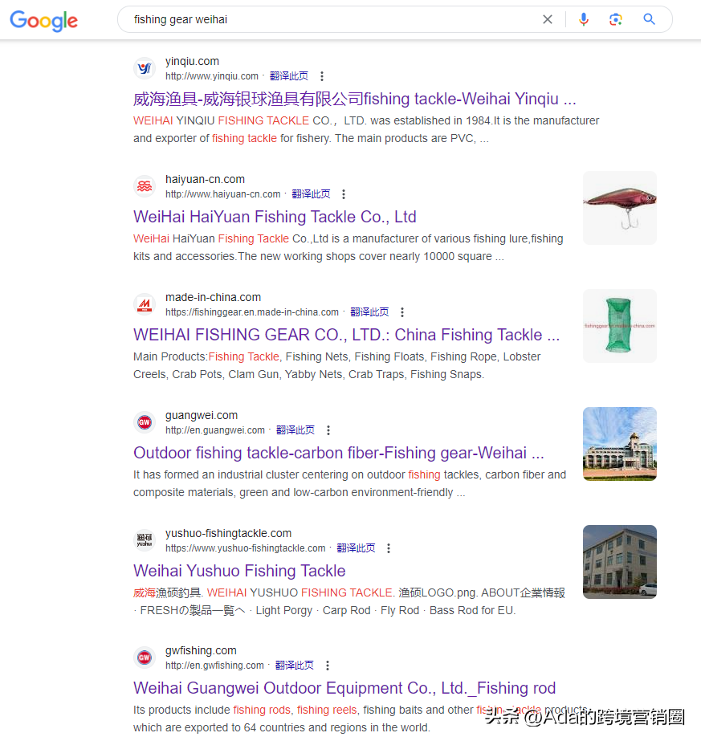Click the snippet listing 'Carp Rod · Fly Rod'
This screenshot has height=741, width=701.
pos(349,601)
